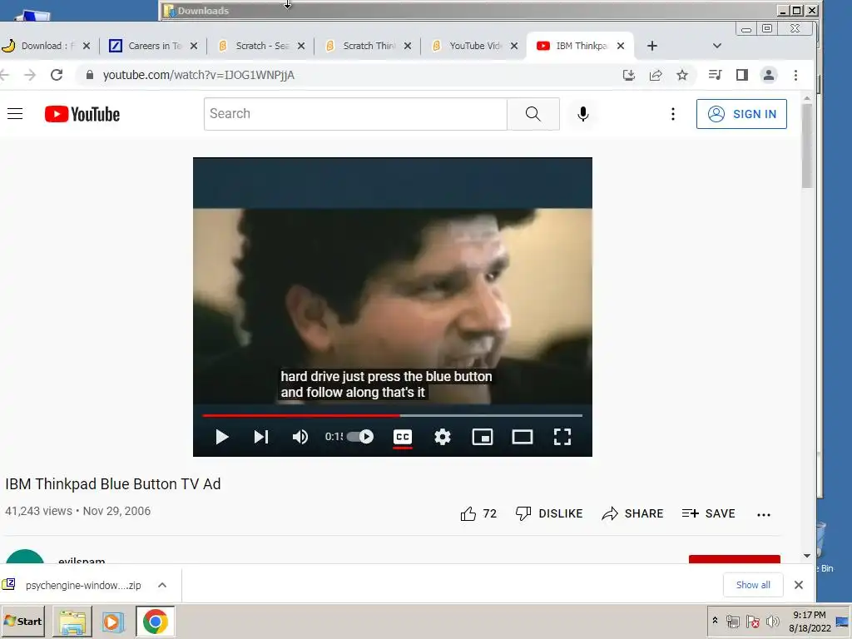Open more actions ellipsis under video
The height and width of the screenshot is (639, 852).
[764, 514]
